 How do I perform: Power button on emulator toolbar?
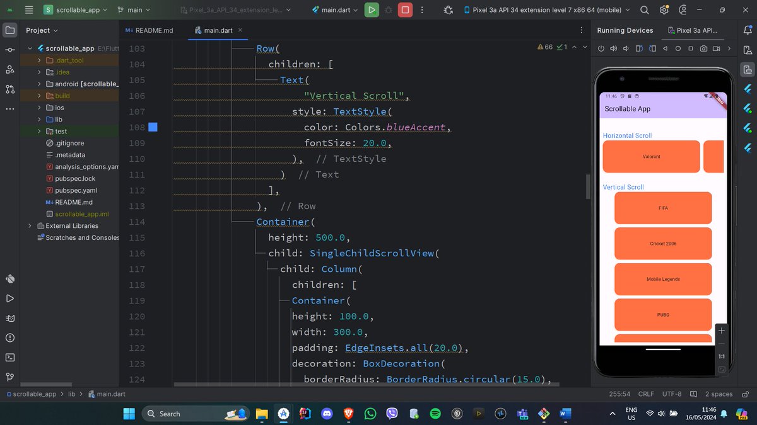click(x=601, y=48)
